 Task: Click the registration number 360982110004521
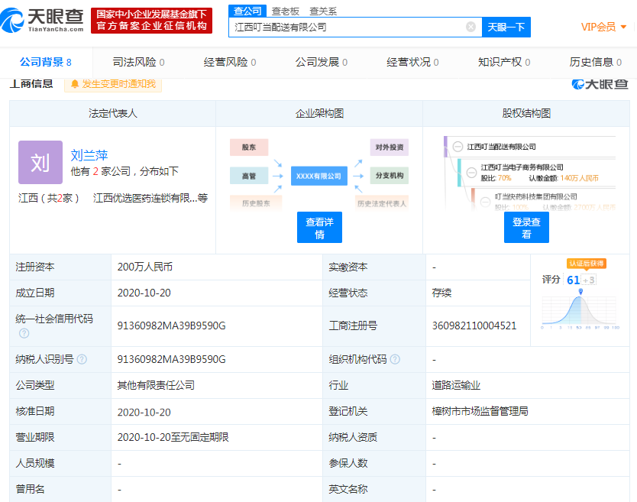[x=474, y=325]
